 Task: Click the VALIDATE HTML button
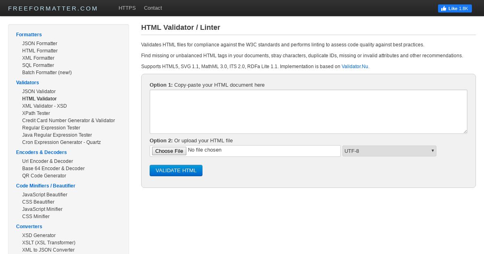click(x=176, y=171)
